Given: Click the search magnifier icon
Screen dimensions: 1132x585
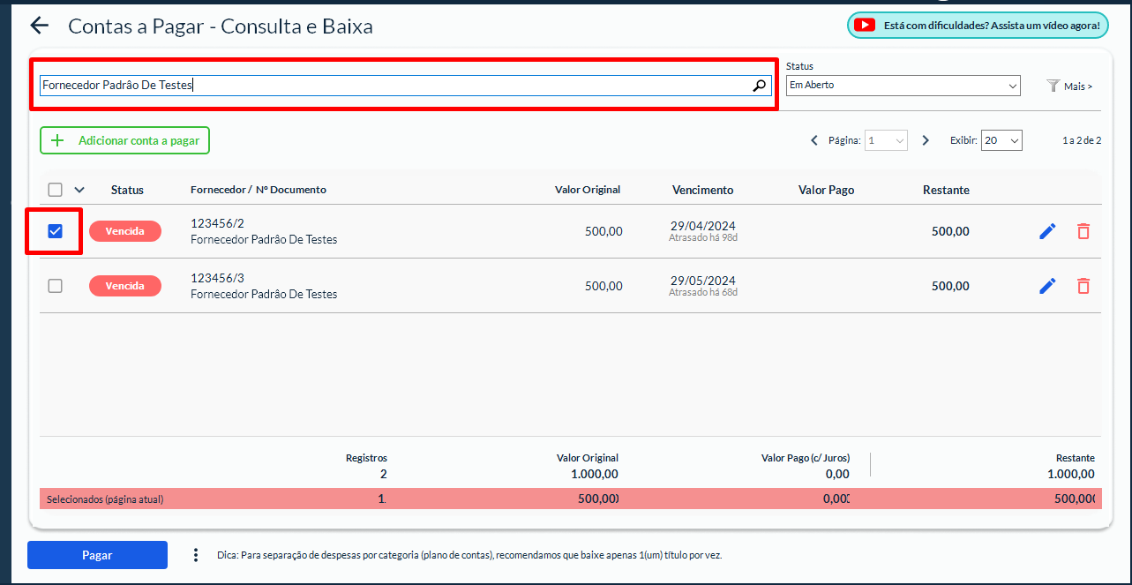Looking at the screenshot, I should point(759,86).
